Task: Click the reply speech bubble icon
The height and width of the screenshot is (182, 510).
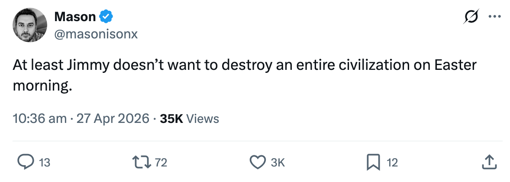Action: pyautogui.click(x=25, y=162)
